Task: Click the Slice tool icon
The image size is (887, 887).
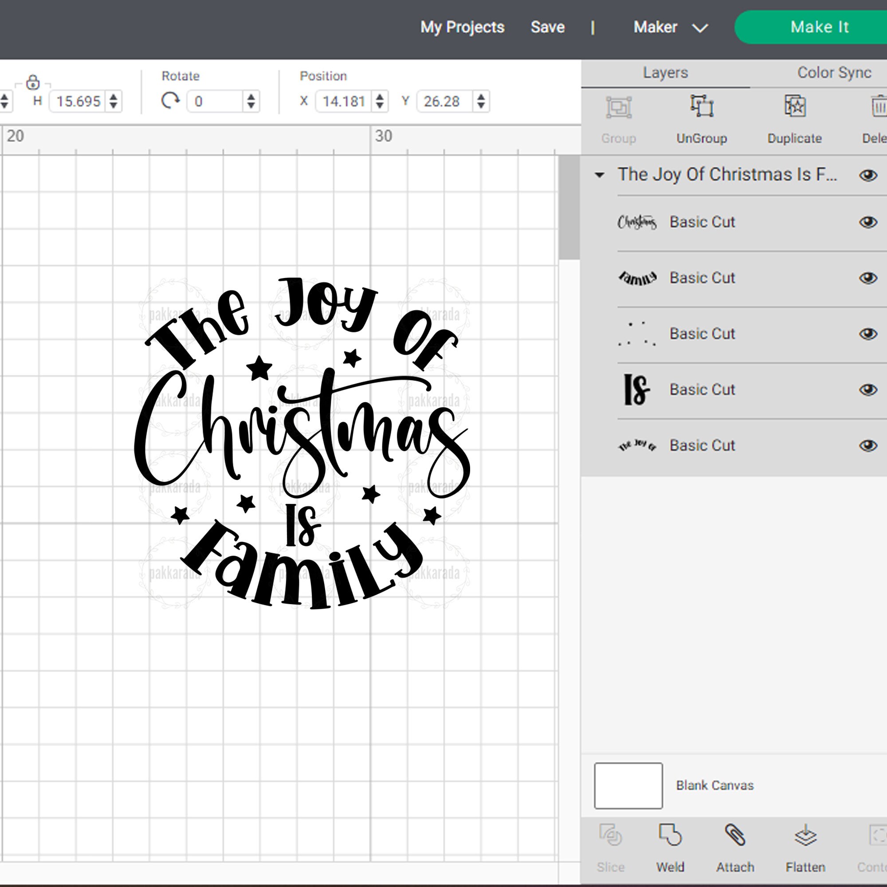Action: 610,835
